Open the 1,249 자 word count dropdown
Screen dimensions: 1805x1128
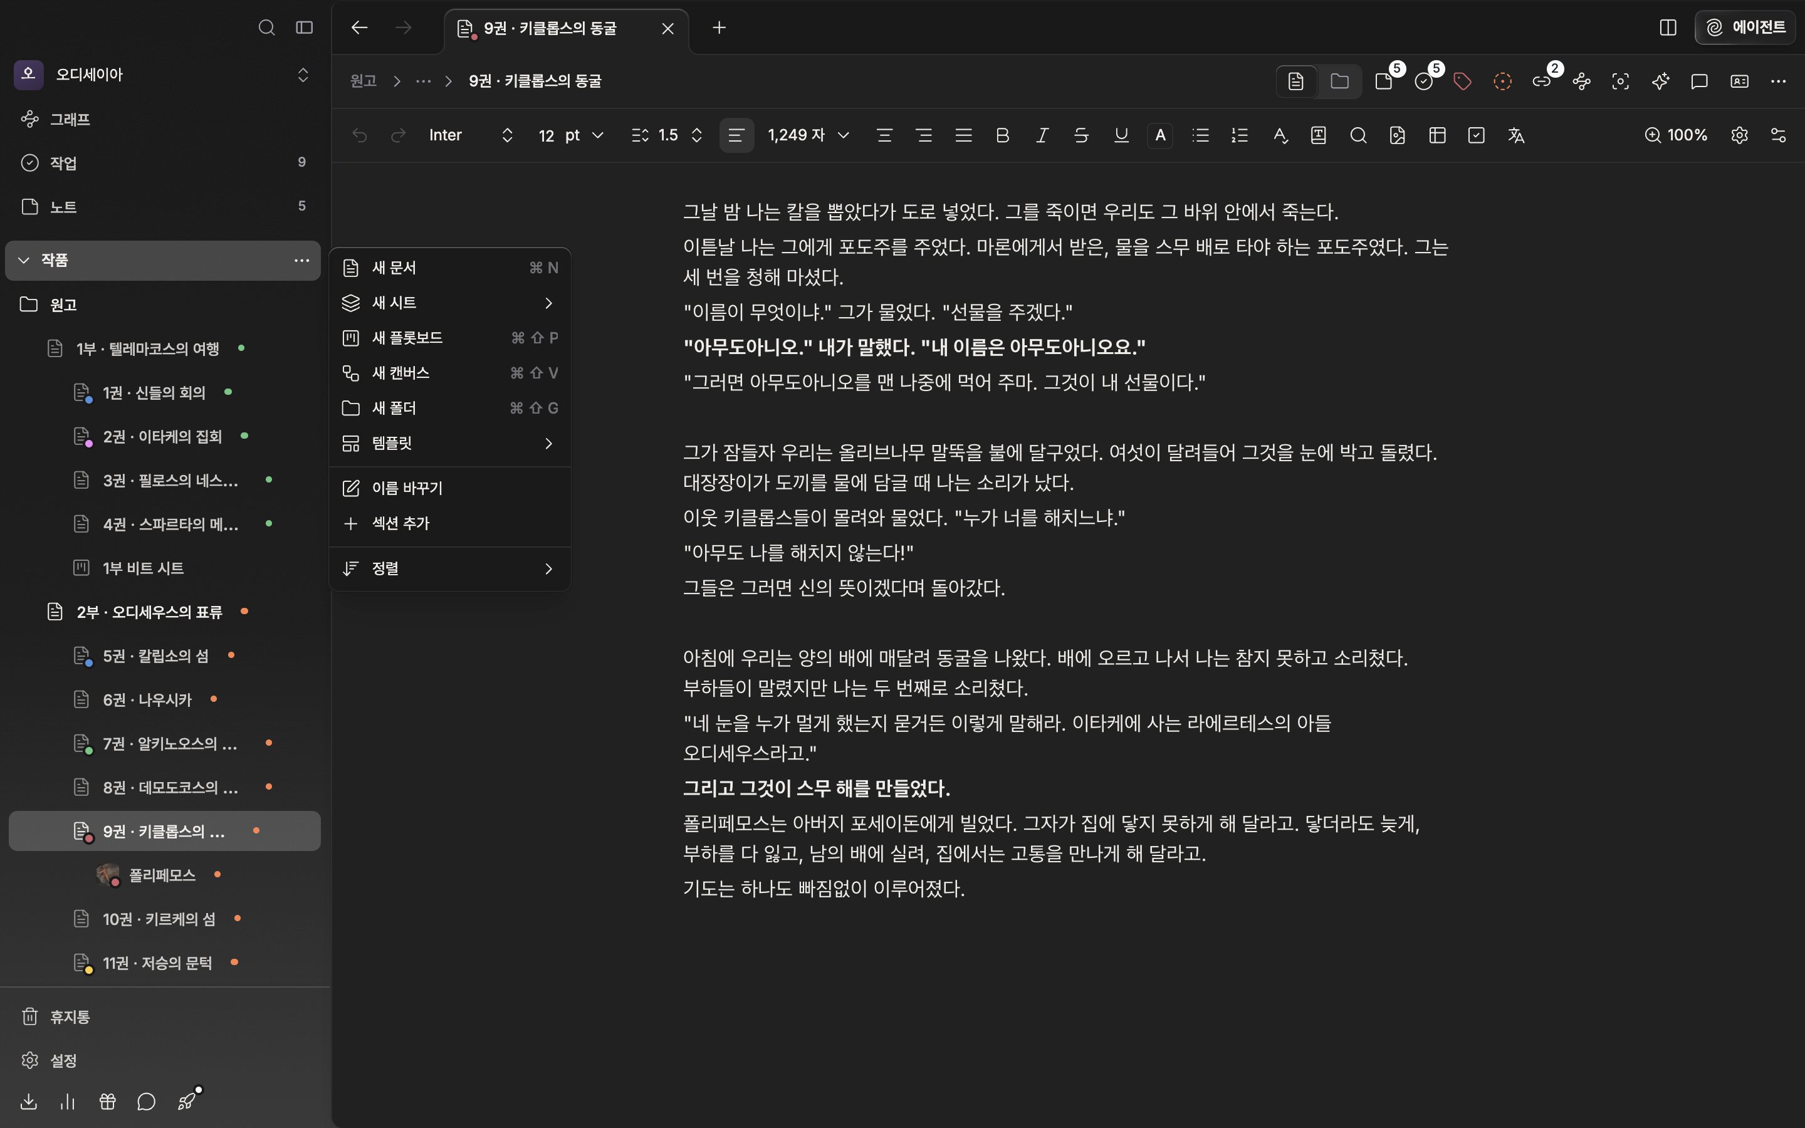coord(808,135)
